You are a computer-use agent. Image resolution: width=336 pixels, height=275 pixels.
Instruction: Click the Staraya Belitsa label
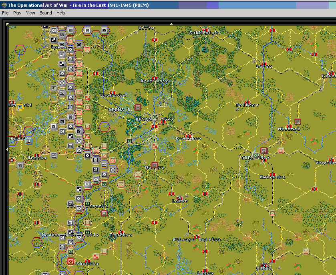197,240
